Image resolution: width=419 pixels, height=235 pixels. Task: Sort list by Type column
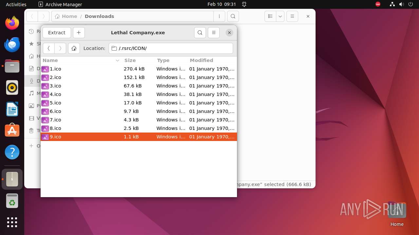pyautogui.click(x=171, y=60)
